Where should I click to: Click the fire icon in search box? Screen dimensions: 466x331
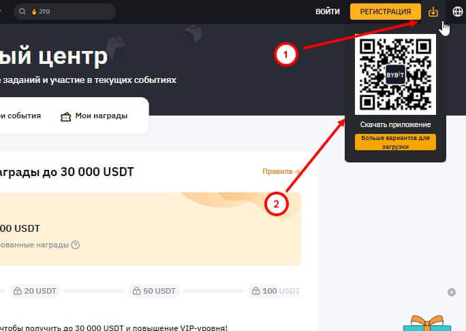pos(33,12)
